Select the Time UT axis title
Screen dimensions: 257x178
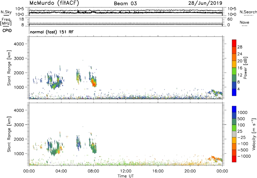click(x=126, y=176)
